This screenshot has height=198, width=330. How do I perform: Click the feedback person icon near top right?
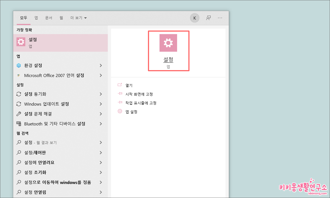(208, 18)
